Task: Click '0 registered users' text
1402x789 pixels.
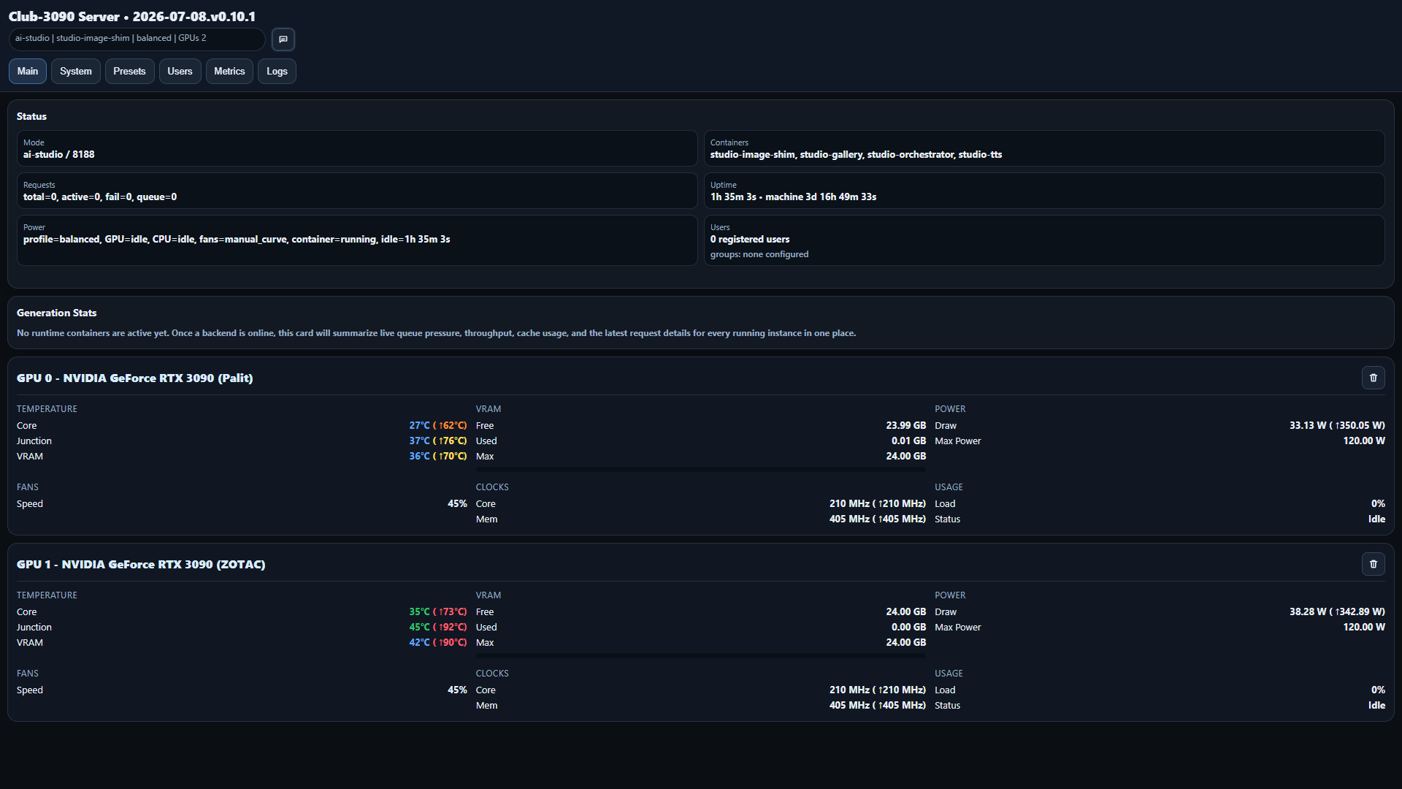Action: tap(750, 239)
